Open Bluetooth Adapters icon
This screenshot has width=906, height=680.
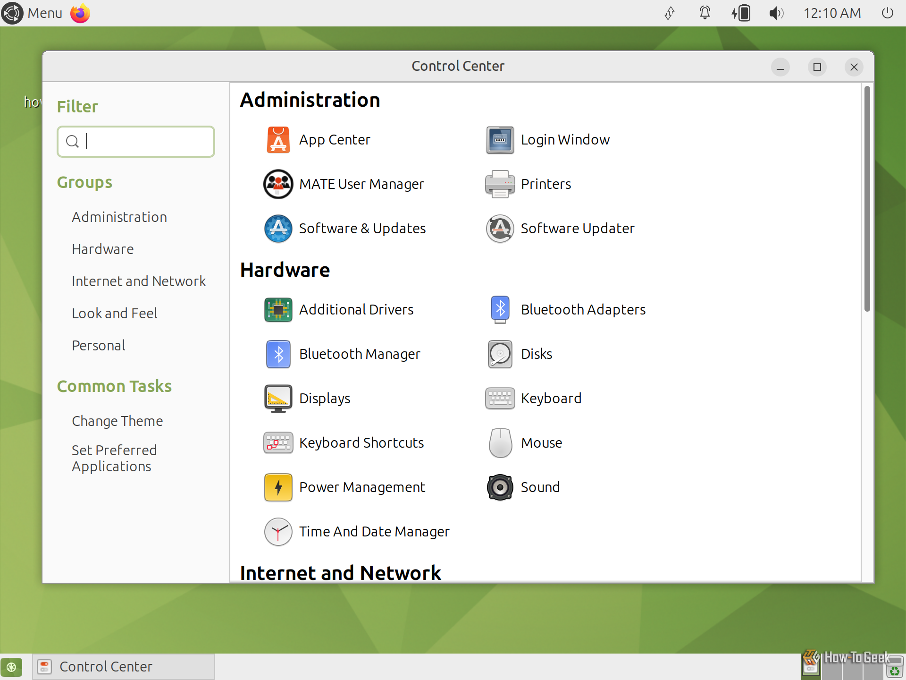click(500, 310)
